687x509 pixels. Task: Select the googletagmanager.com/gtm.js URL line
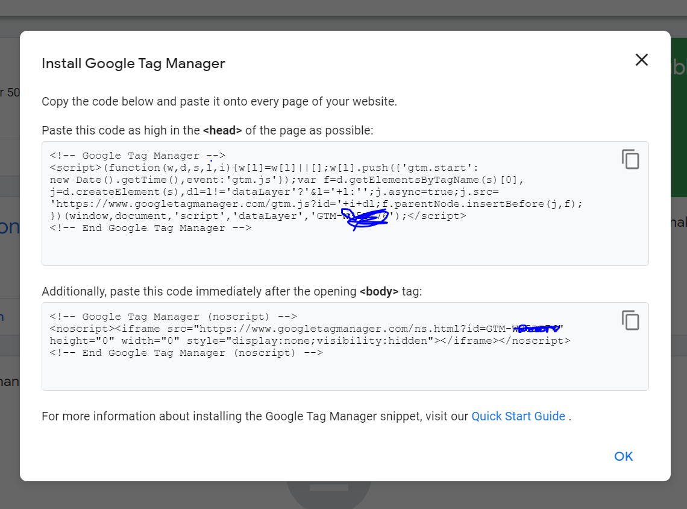point(316,204)
